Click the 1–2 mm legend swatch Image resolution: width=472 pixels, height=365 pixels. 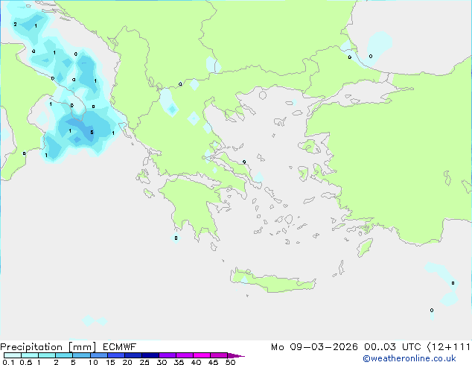click(x=47, y=355)
